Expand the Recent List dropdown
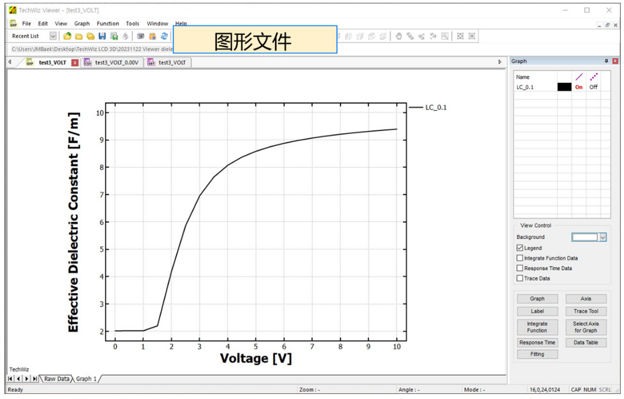624x399 pixels. pos(53,36)
